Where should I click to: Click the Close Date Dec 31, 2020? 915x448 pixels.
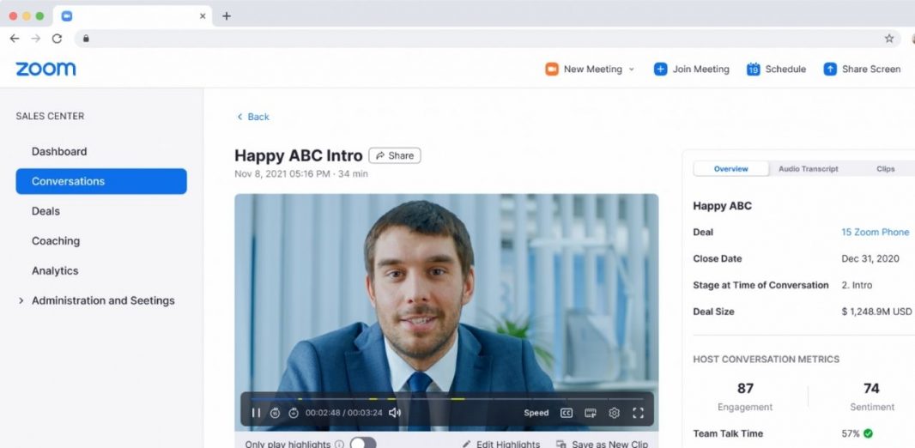pos(870,259)
